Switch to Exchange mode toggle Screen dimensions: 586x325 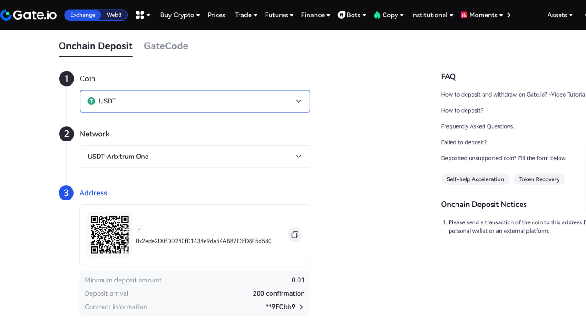click(83, 15)
